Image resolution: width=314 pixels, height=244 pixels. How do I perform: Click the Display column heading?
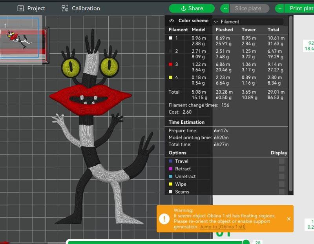click(279, 153)
